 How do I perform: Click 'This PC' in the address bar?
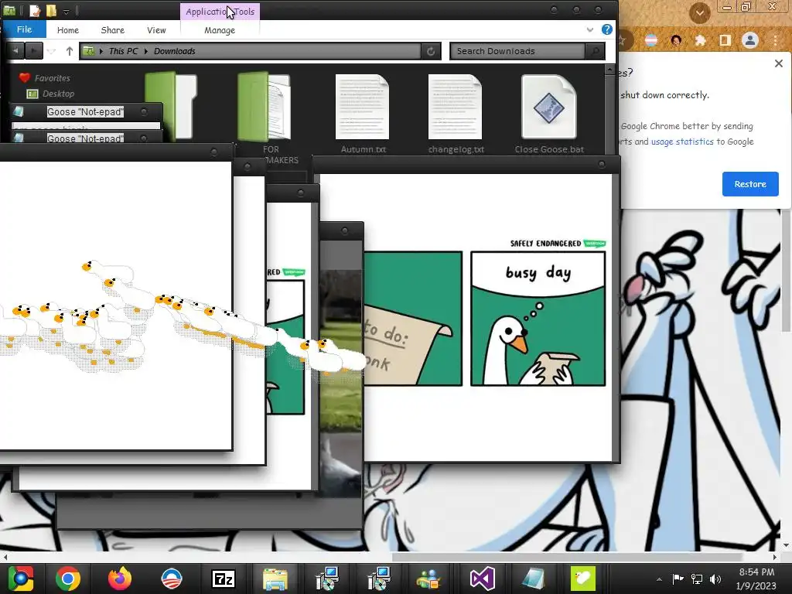[x=123, y=51]
